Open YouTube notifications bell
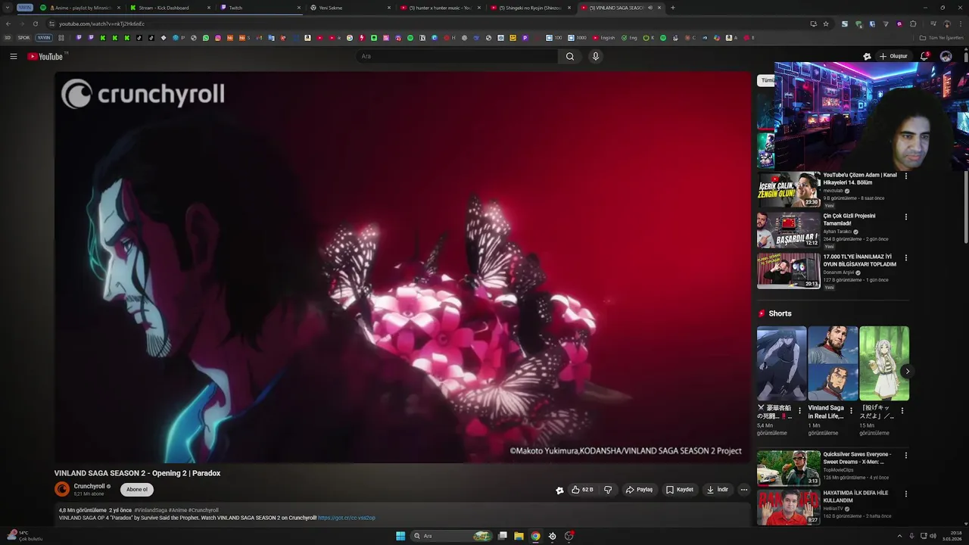The height and width of the screenshot is (545, 969). point(924,56)
